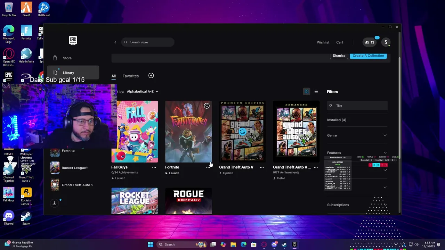Open the Fall Guys game cover
Screen dimensions: 445x250
click(x=135, y=132)
